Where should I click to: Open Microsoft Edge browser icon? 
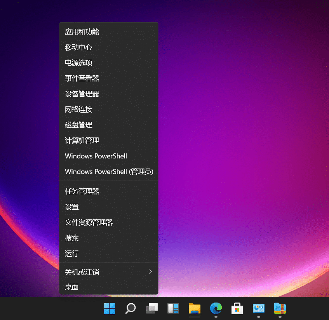click(216, 308)
